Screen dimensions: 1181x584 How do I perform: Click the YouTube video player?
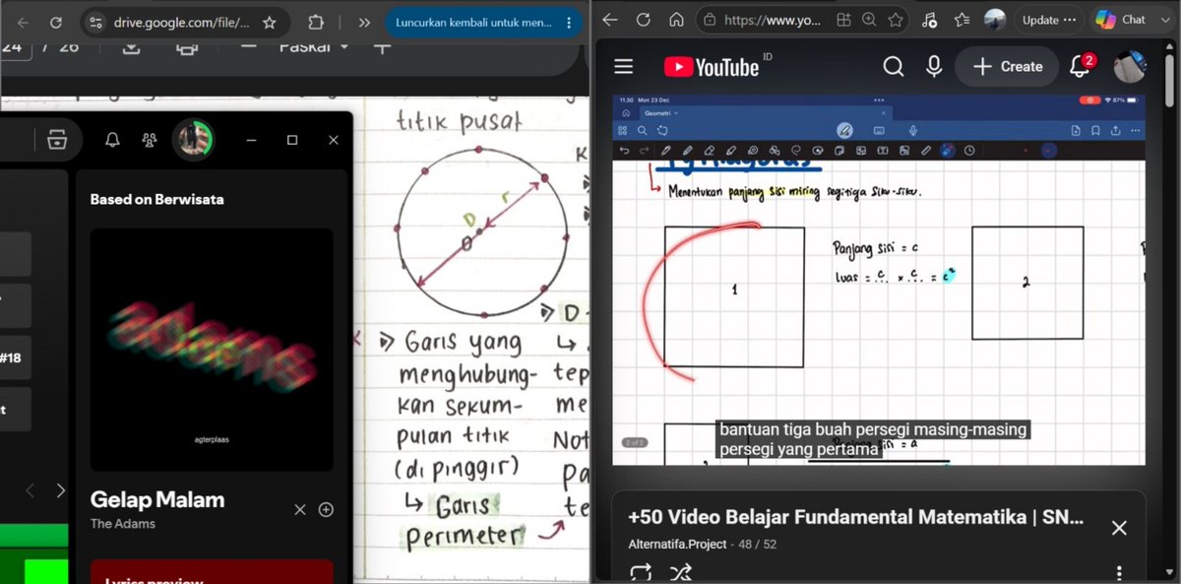(879, 280)
